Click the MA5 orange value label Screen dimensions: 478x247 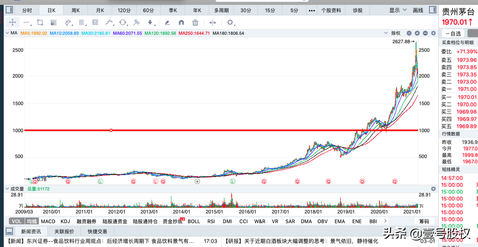coord(34,33)
